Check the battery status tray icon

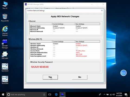click(108, 95)
